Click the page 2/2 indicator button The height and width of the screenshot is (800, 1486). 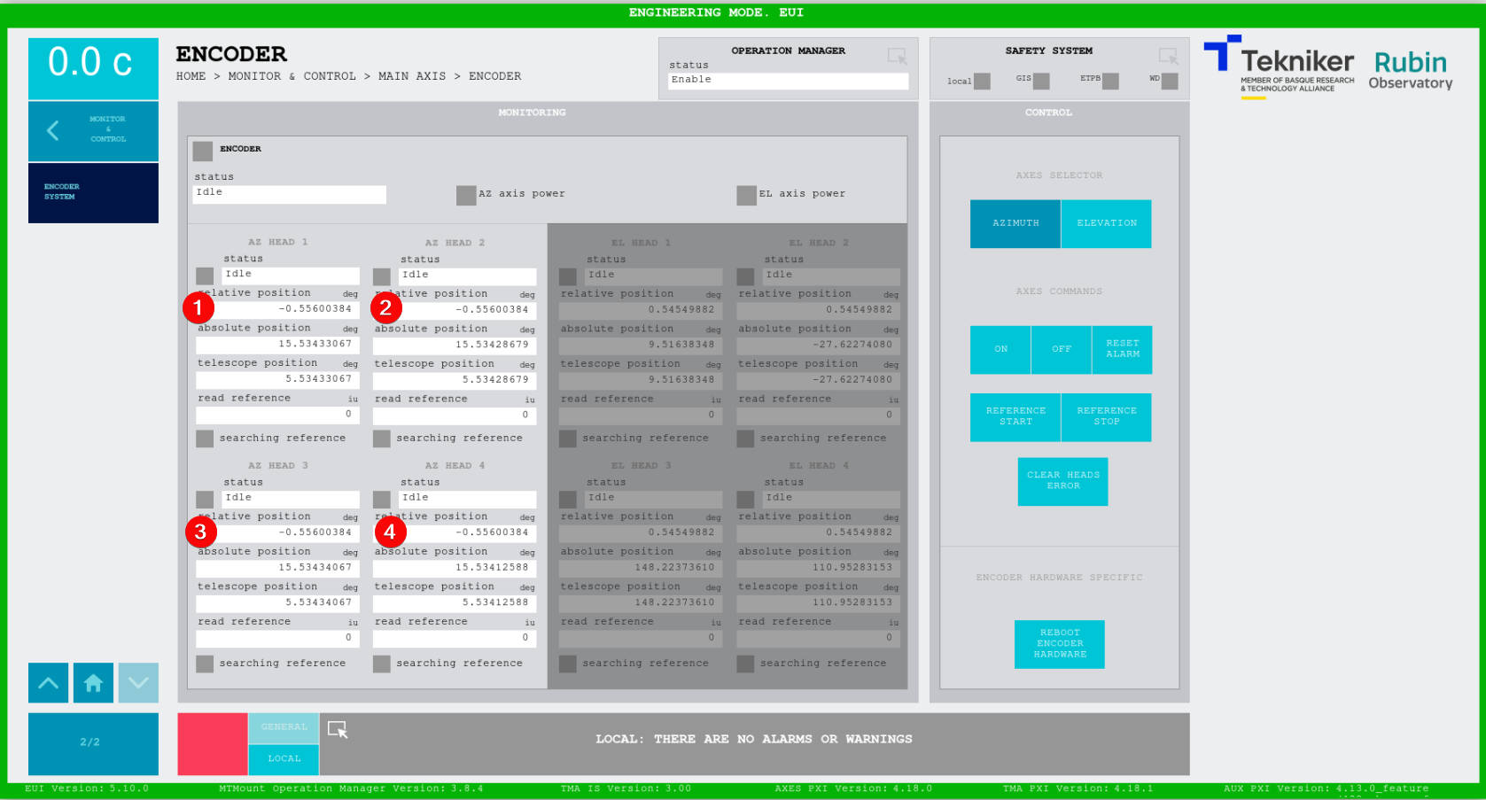[x=93, y=743]
